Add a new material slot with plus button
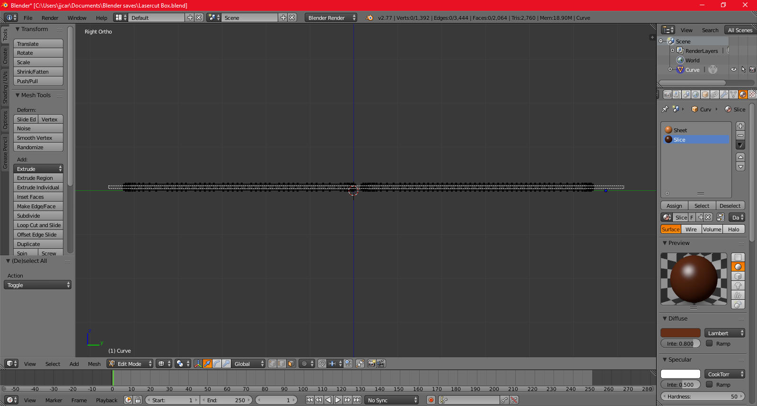Viewport: 757px width, 406px height. (740, 126)
